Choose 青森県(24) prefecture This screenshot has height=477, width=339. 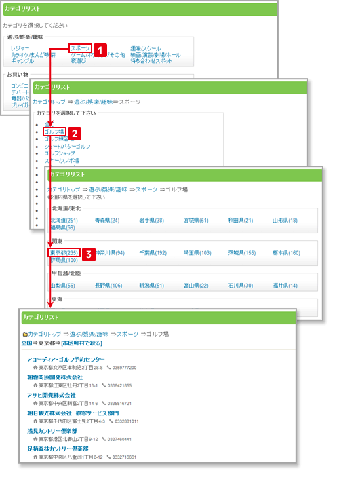point(107,221)
